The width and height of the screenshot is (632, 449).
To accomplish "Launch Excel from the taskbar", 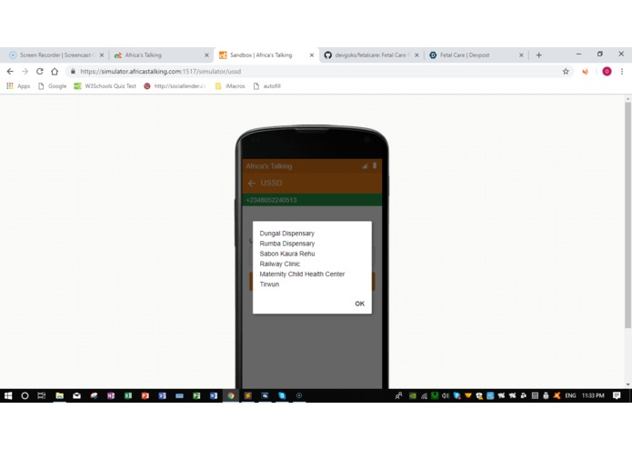I will point(128,396).
